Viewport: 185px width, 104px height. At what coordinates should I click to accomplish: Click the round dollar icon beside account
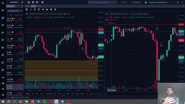pos(146,2)
